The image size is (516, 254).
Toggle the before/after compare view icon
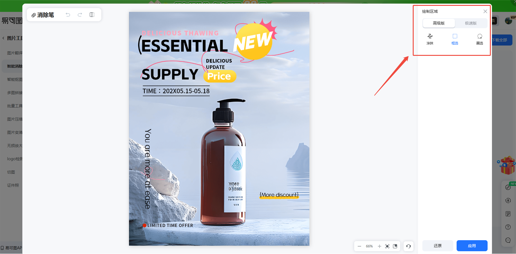tap(92, 15)
